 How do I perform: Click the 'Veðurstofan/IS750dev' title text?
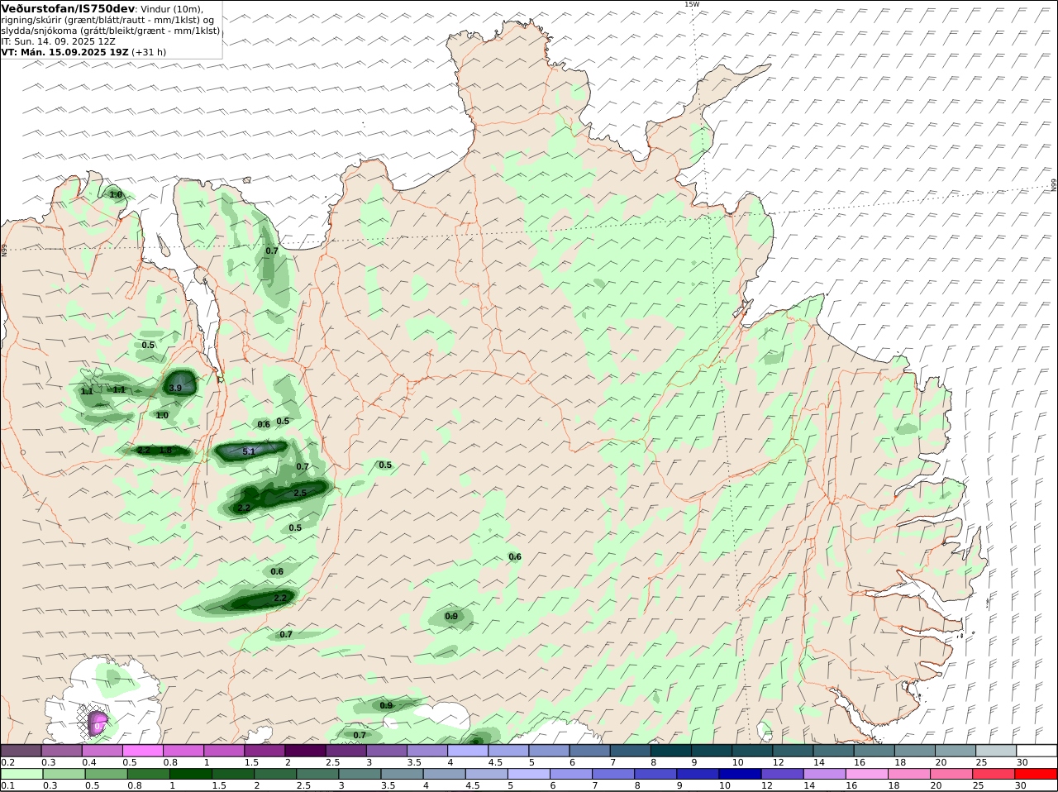68,8
